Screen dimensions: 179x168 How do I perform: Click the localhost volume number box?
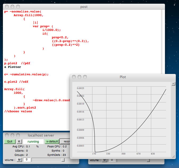(x=26, y=160)
